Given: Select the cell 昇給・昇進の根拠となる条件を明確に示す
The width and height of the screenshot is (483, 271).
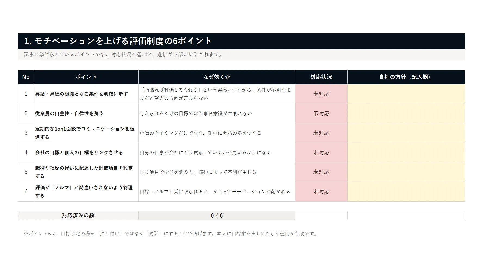Looking at the screenshot, I should click(86, 94).
